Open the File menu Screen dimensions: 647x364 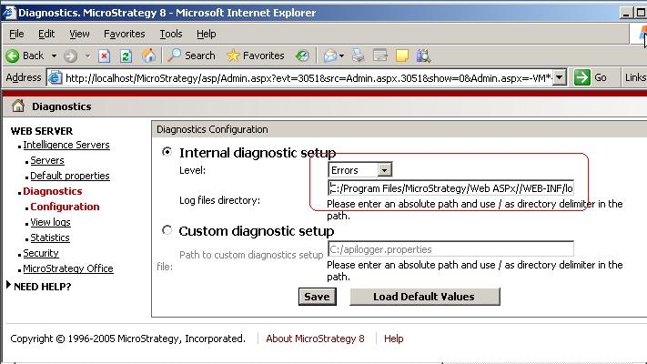click(x=16, y=34)
